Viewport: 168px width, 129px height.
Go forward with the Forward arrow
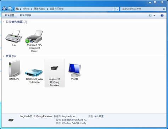(10, 9)
